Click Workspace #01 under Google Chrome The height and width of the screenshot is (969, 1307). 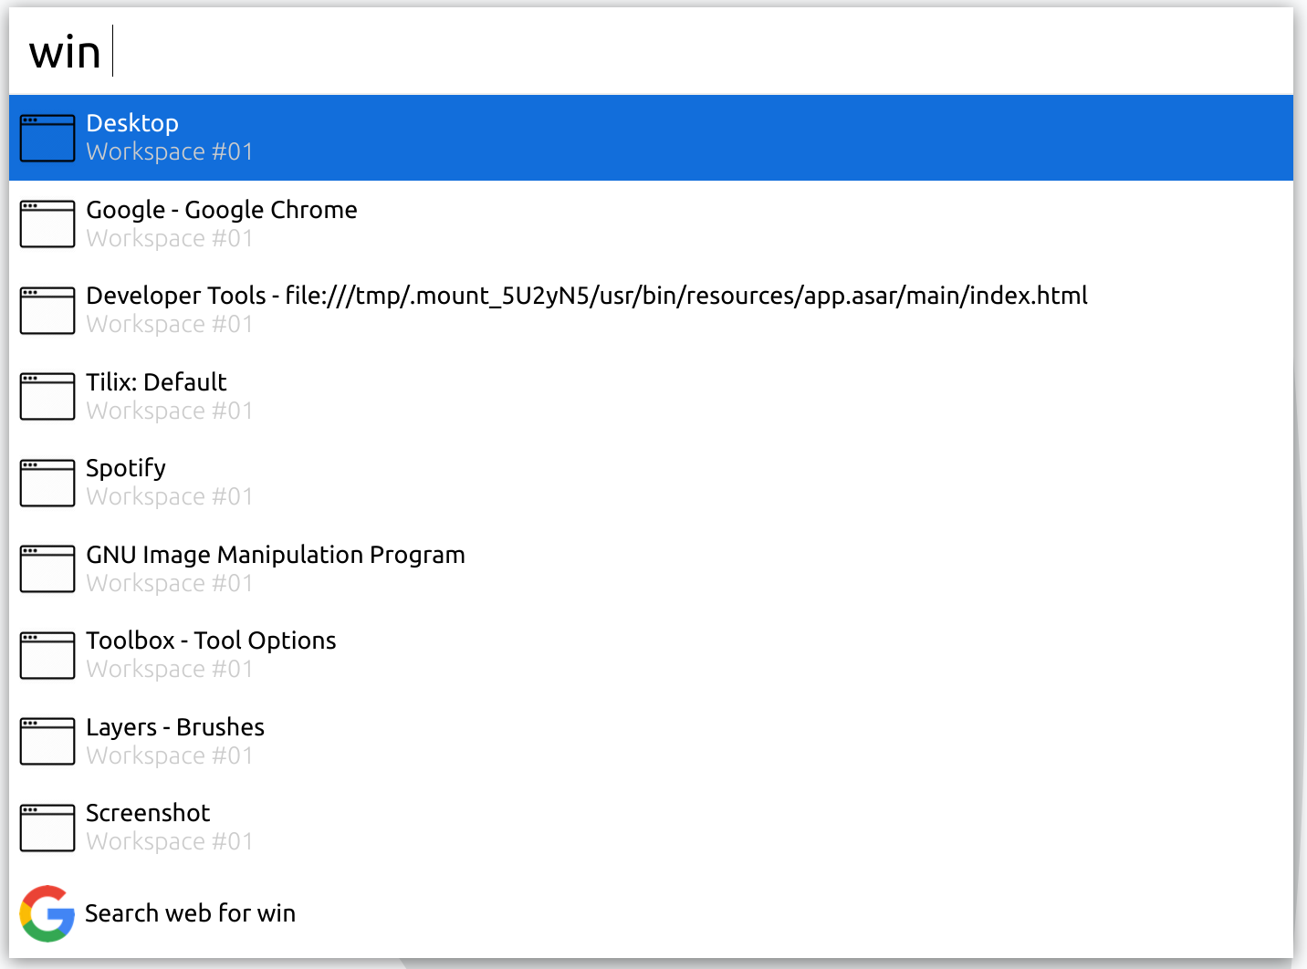[170, 239]
